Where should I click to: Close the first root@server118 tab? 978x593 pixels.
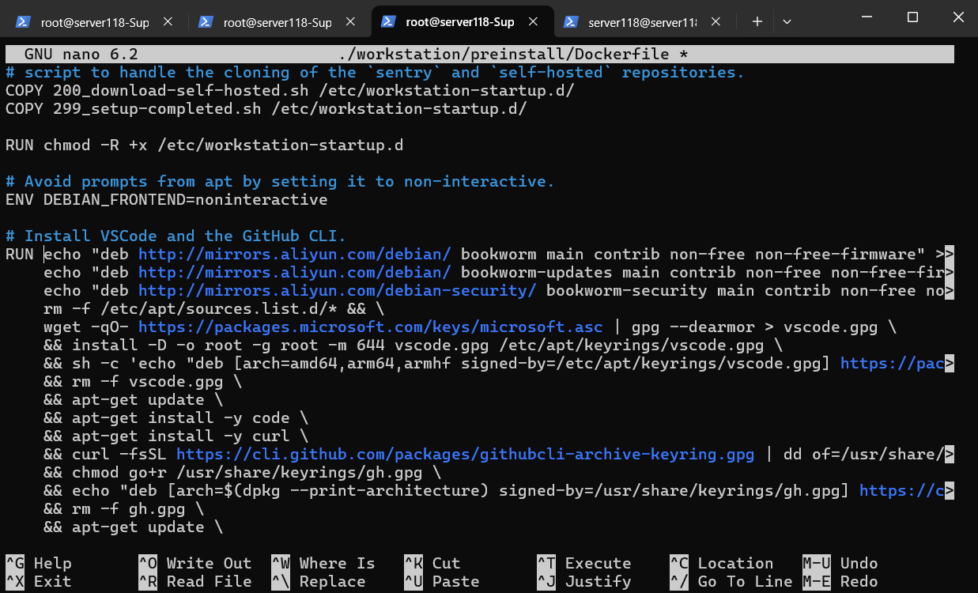(x=168, y=22)
